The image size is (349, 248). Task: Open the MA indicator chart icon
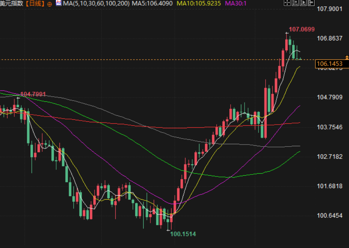(59, 3)
